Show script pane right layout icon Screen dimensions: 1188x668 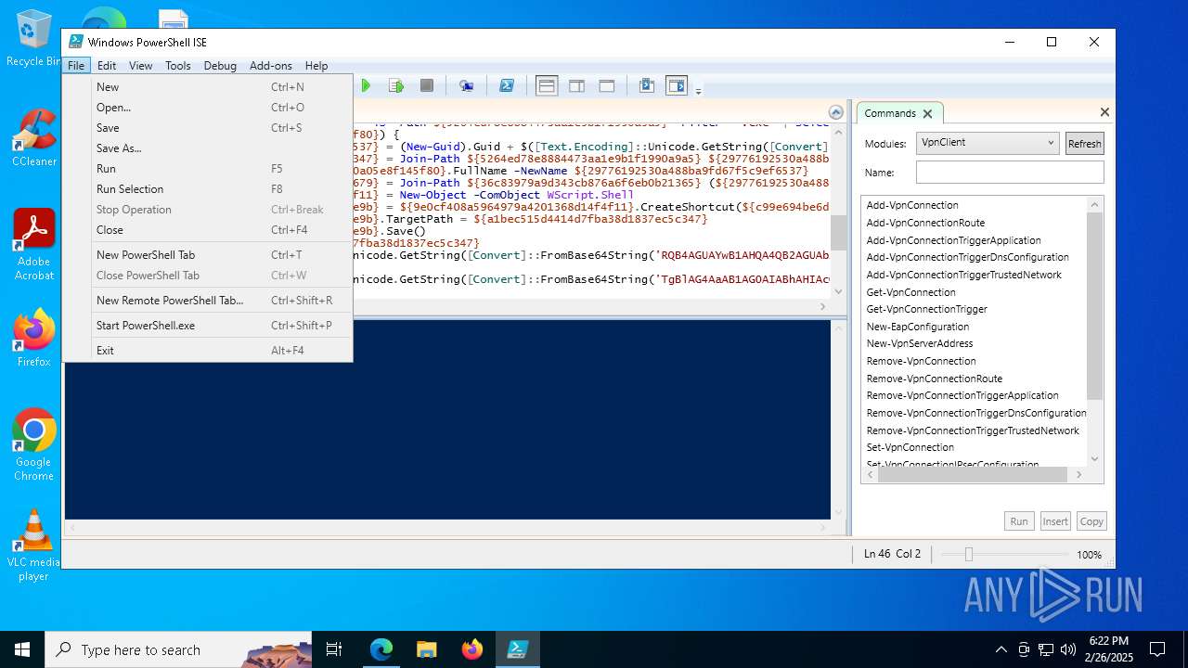(x=576, y=86)
